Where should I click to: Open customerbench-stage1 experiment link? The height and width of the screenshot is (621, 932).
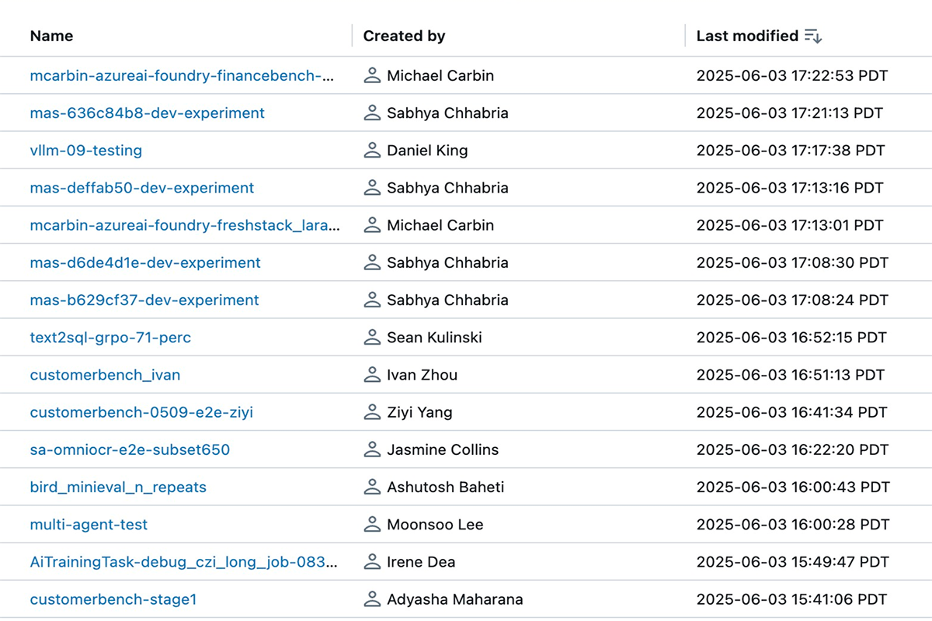[113, 599]
